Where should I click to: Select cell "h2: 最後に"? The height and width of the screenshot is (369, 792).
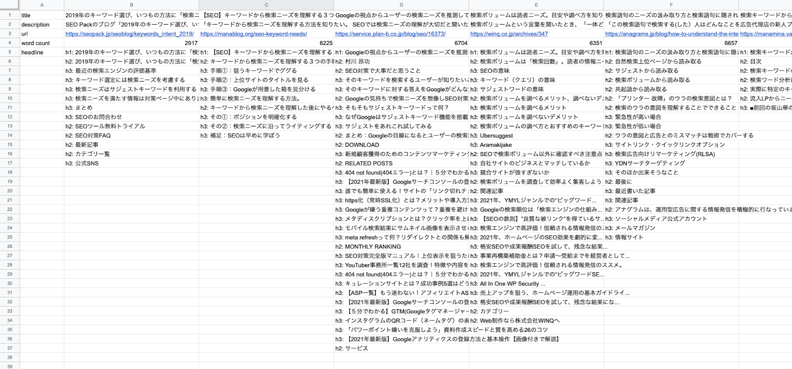[x=671, y=182]
